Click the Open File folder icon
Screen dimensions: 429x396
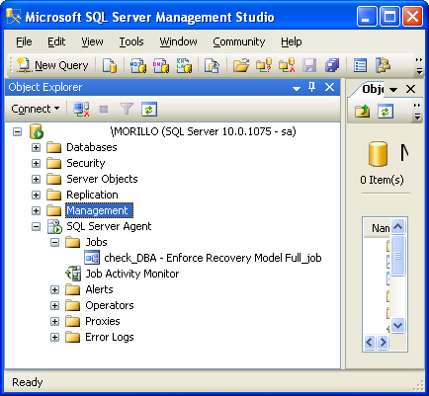241,65
